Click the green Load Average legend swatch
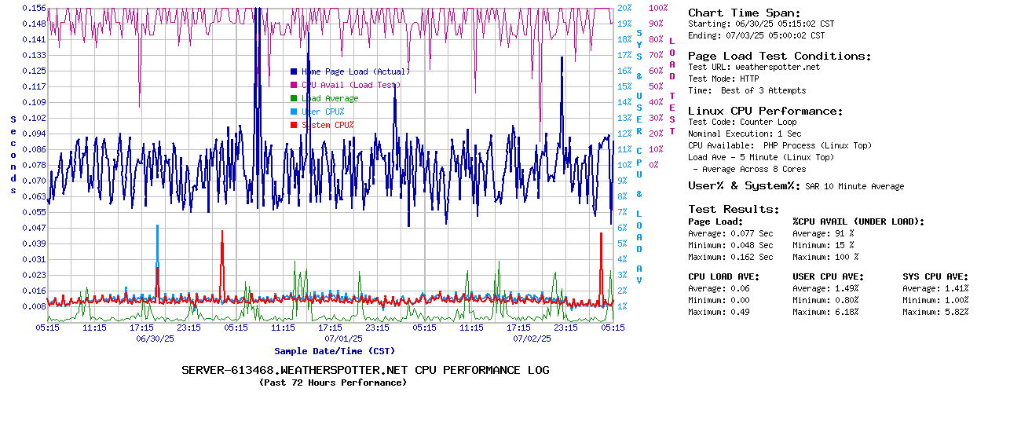 pos(294,98)
